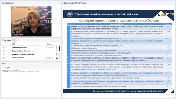
Task: Select participant Ширшова Ирина Ивановна
Action: [21, 51]
